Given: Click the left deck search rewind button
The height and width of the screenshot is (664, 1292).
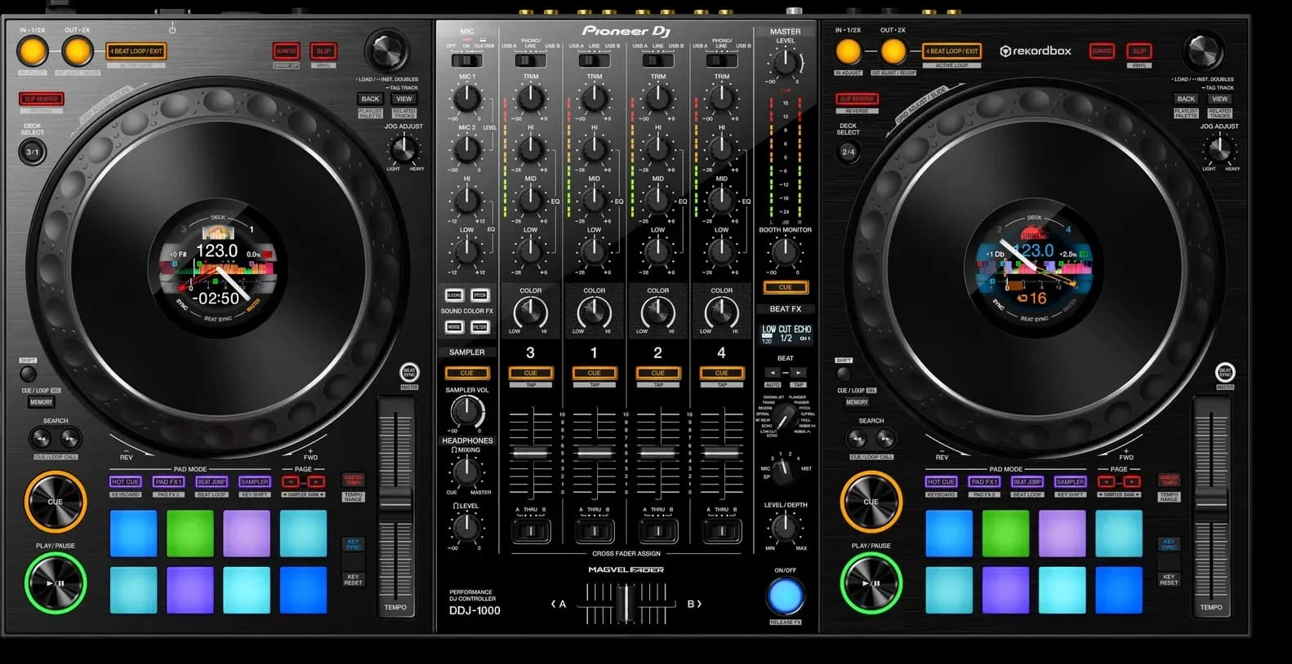Looking at the screenshot, I should click(x=41, y=439).
